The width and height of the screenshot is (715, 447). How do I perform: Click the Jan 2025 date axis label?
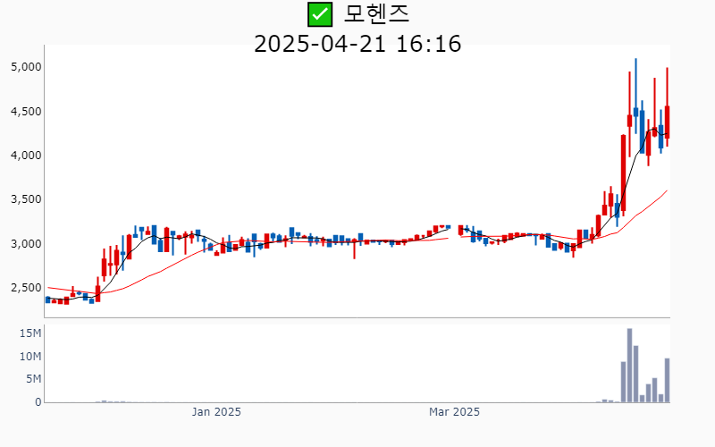pos(216,412)
